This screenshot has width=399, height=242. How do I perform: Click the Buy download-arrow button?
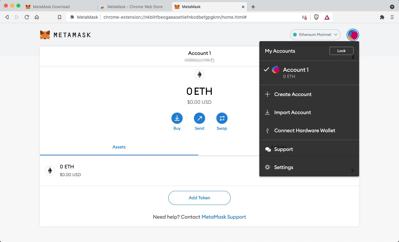pos(177,118)
